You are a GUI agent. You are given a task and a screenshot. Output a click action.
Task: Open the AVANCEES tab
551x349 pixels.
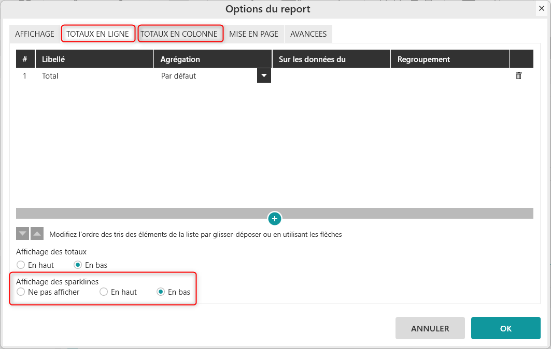[308, 34]
